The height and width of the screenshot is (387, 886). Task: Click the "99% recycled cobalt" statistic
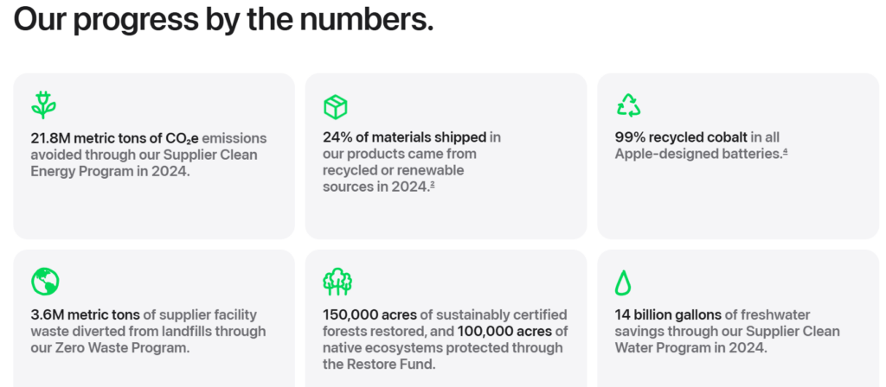680,137
